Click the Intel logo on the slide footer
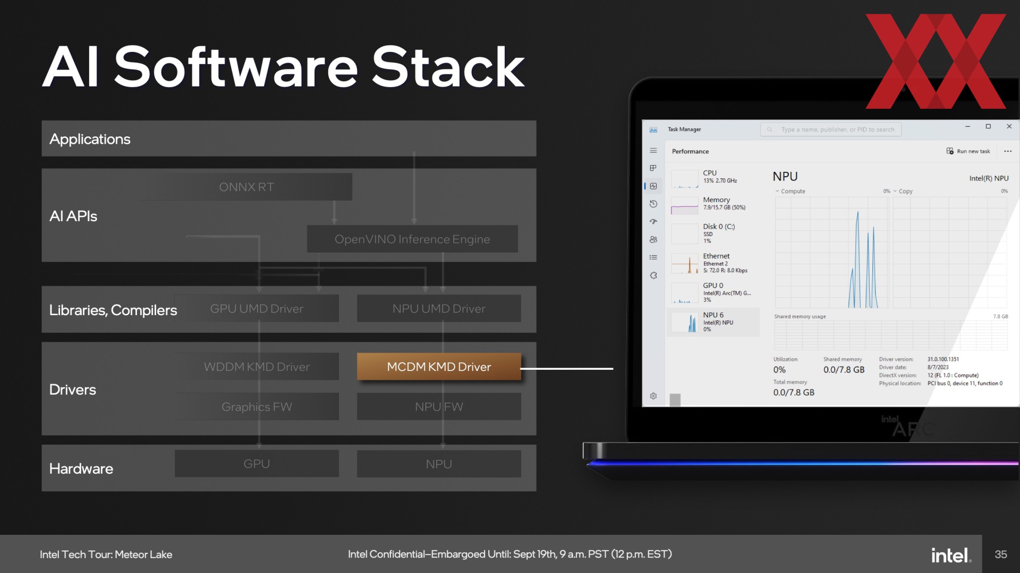The width and height of the screenshot is (1020, 573). (951, 555)
